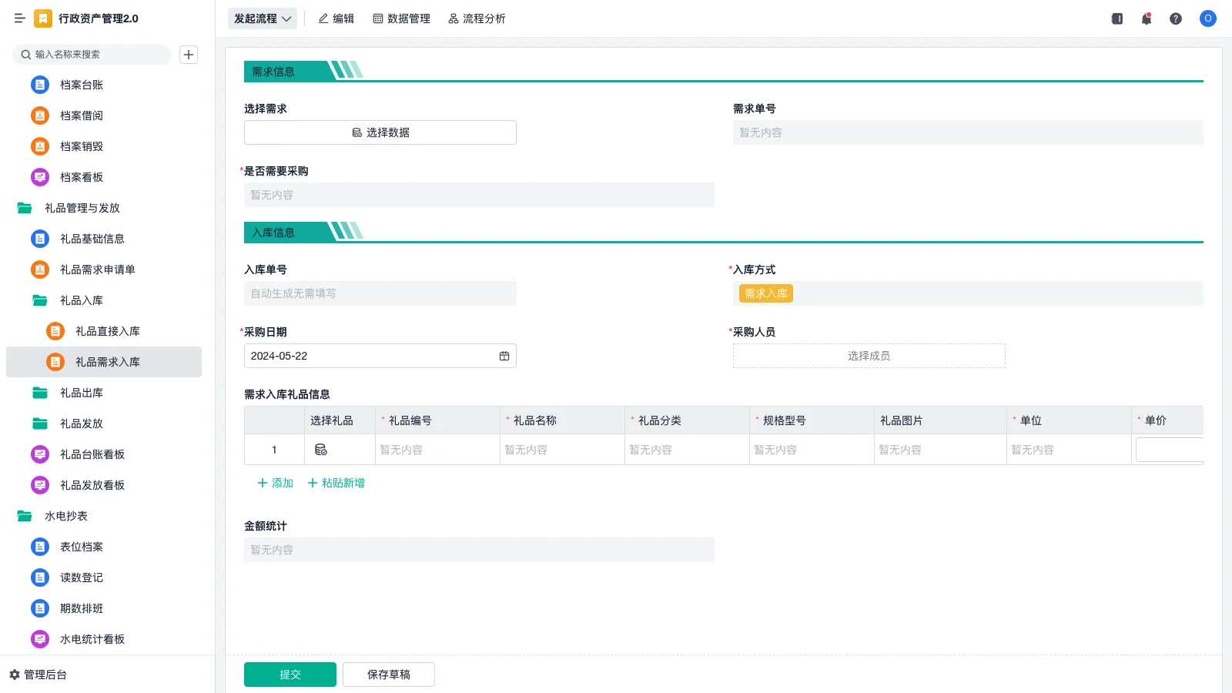Open the 数据管理 tab

401,18
